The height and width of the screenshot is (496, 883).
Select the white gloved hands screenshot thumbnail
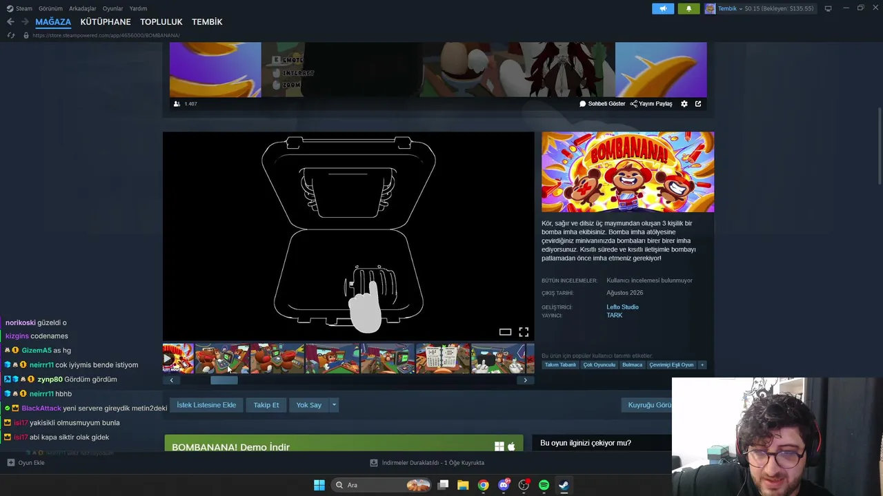(x=498, y=359)
